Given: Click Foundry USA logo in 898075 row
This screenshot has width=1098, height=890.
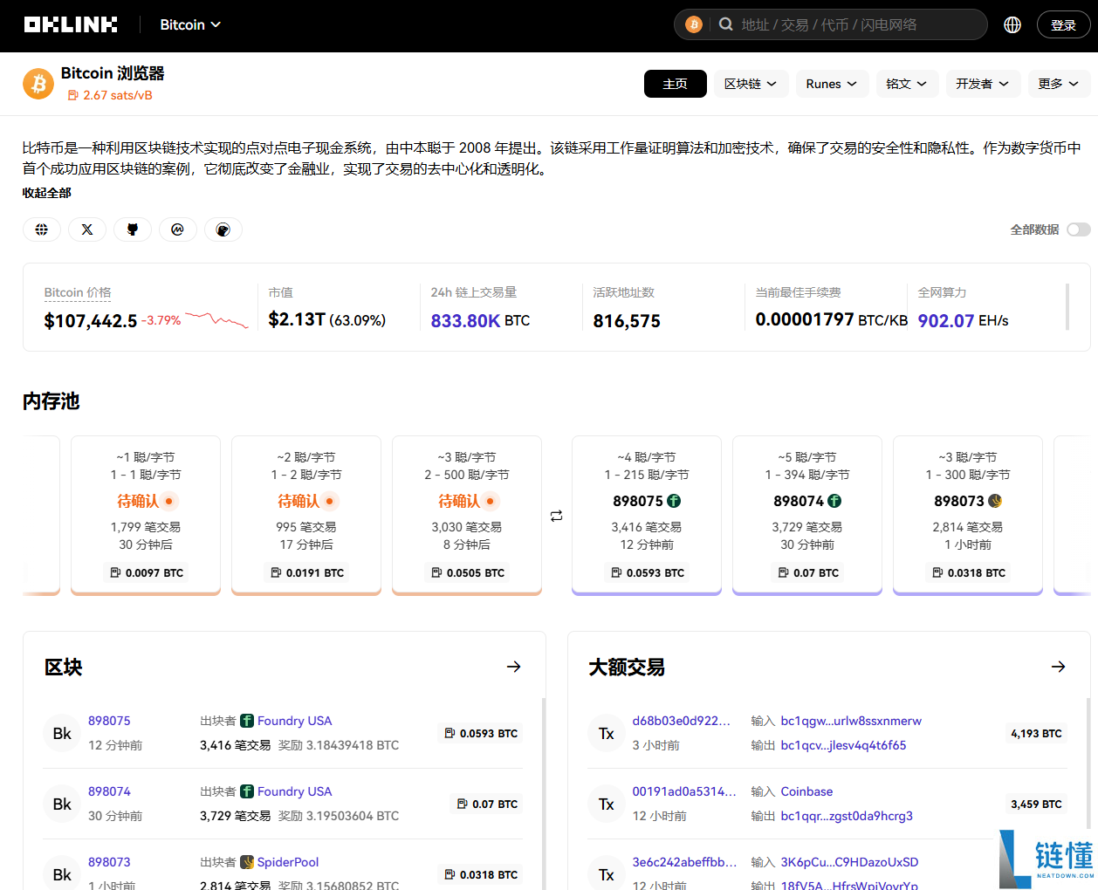Looking at the screenshot, I should coord(247,721).
